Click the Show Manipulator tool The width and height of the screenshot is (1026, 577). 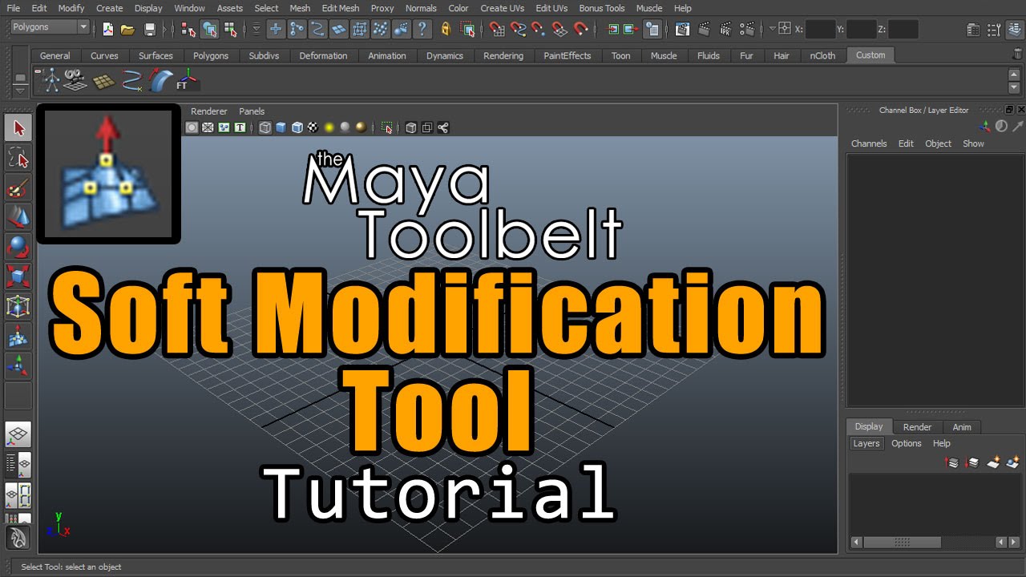18,365
